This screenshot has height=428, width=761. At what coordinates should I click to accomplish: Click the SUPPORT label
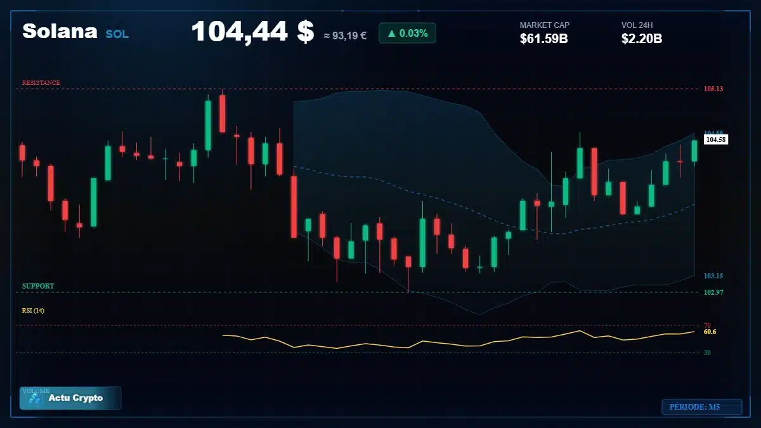pos(38,286)
